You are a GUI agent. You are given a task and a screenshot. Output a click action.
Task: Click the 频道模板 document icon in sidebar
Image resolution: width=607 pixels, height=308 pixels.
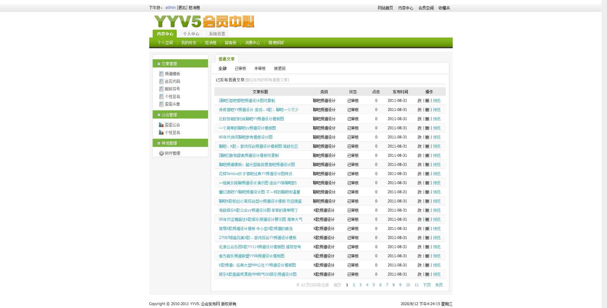pyautogui.click(x=161, y=74)
